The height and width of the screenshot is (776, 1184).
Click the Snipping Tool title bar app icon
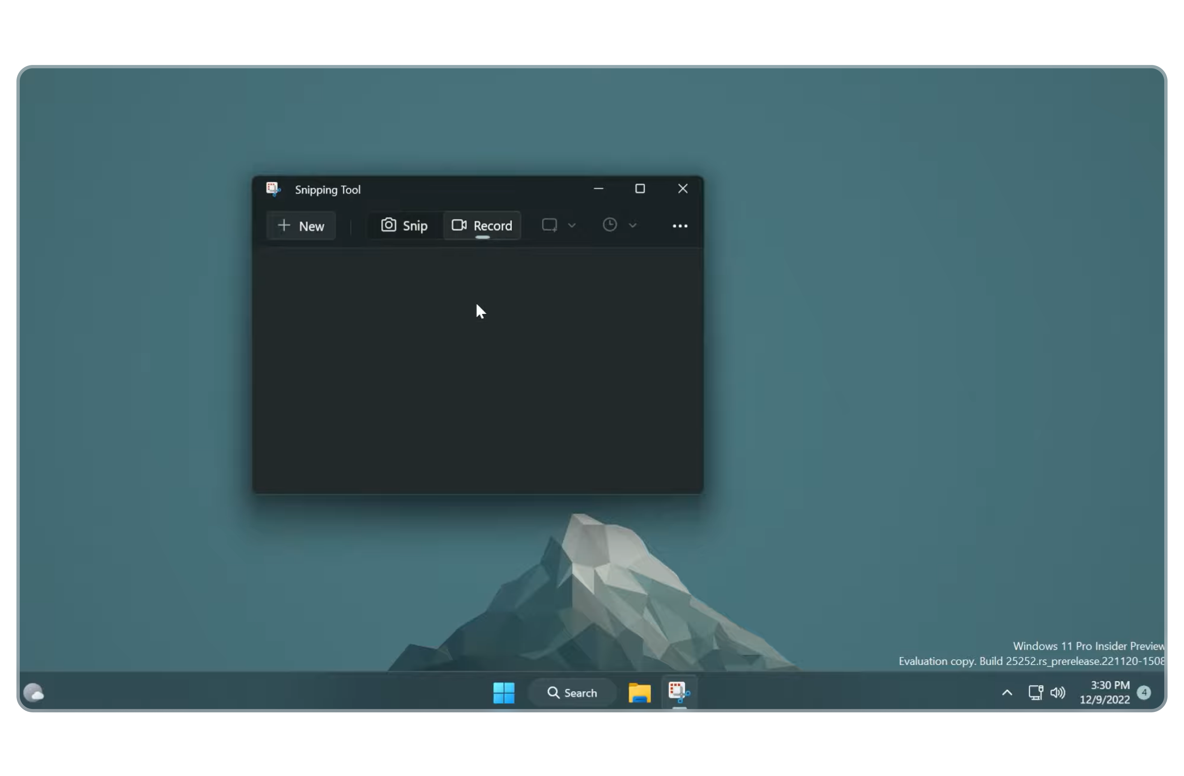point(273,189)
